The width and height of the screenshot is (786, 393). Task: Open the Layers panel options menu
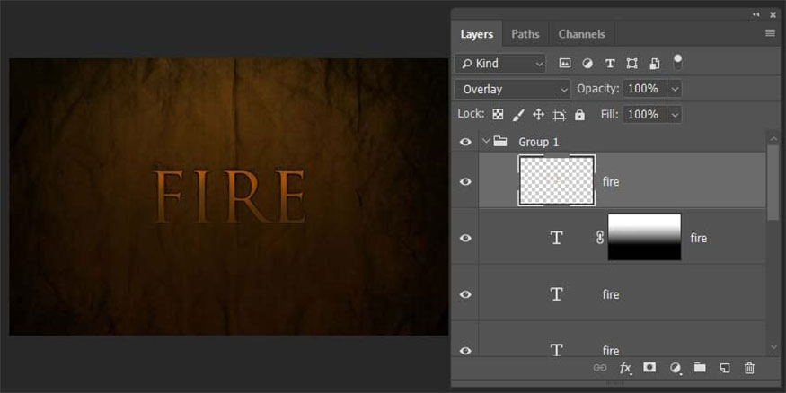770,33
